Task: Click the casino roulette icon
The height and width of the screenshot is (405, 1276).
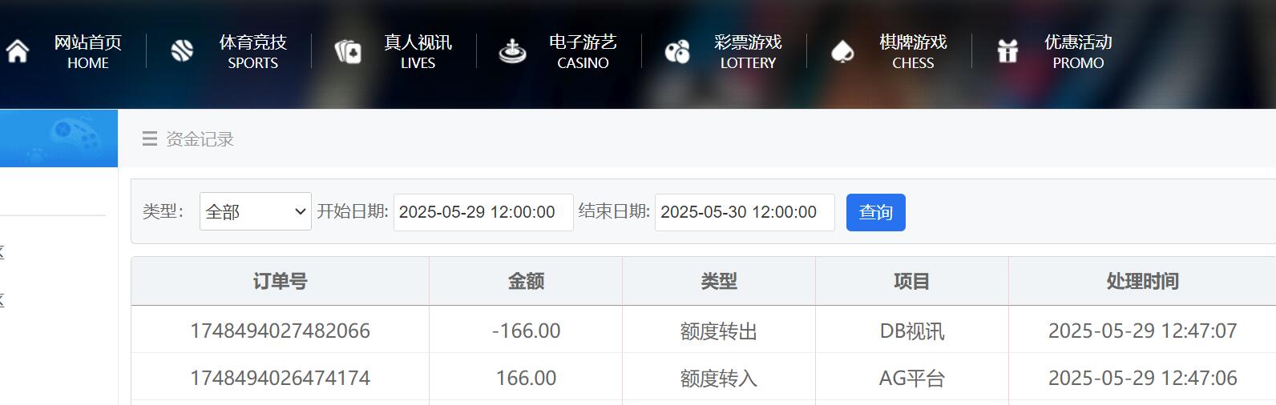Action: coord(512,52)
